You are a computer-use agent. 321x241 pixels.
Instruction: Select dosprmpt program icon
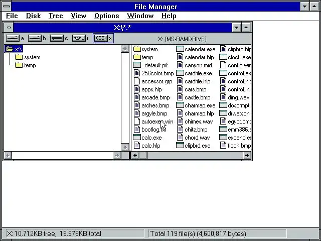223,105
